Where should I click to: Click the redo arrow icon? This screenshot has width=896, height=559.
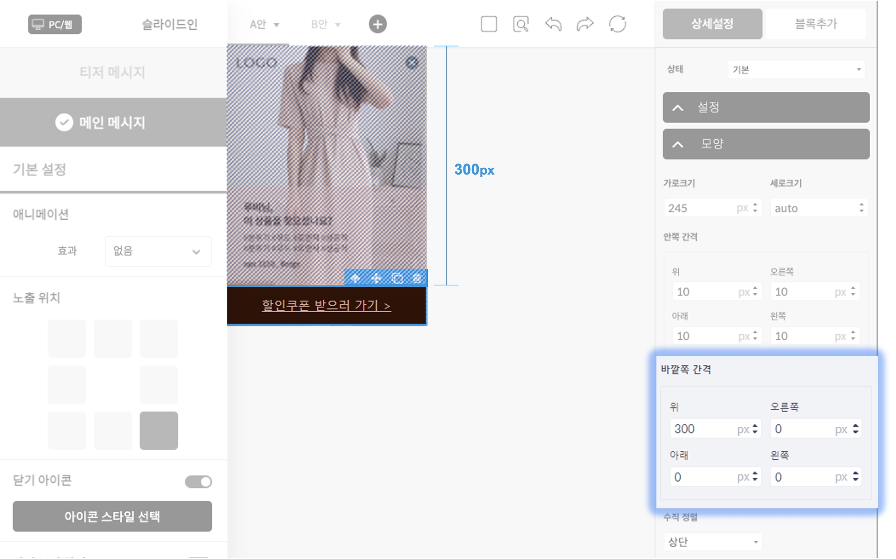tap(585, 24)
